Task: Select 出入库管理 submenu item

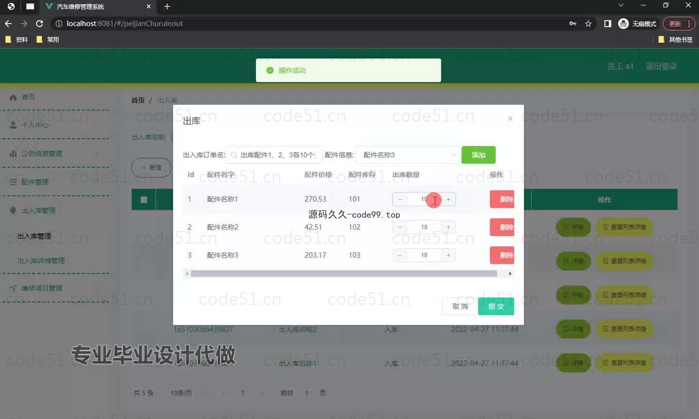Action: [34, 236]
